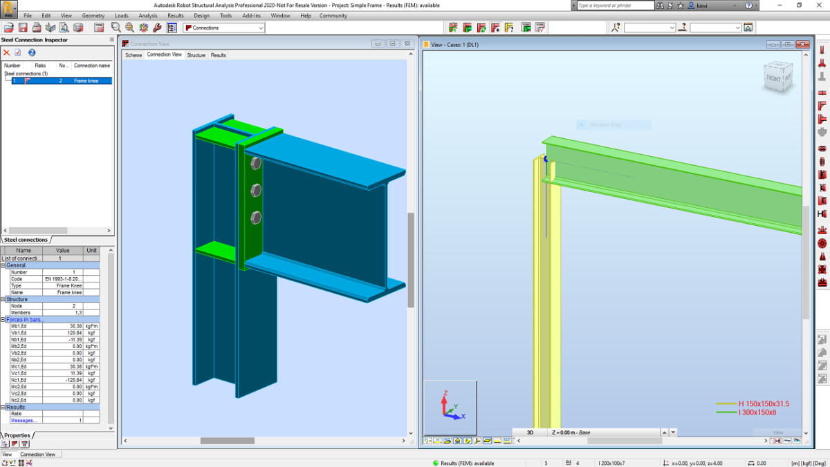Open the Results tab of Connection View
This screenshot has width=830, height=467.
[x=218, y=55]
